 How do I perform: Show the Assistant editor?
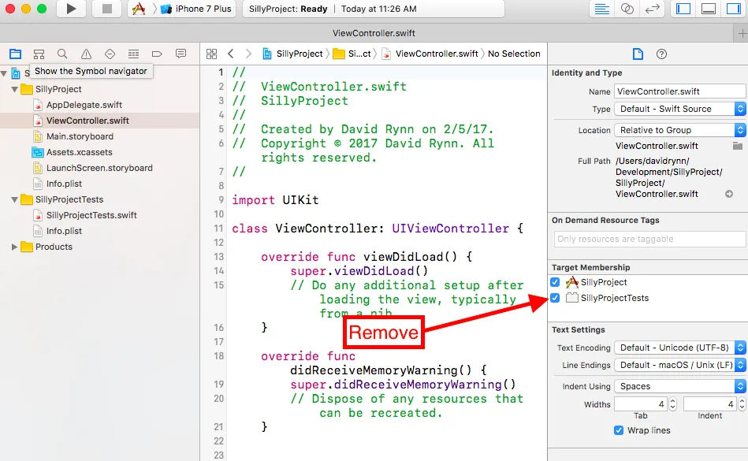[627, 9]
